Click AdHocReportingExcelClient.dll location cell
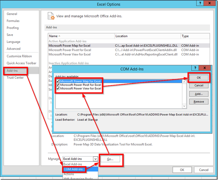Image resolution: width=218 pixels, height=180 pixels. pos(146,54)
